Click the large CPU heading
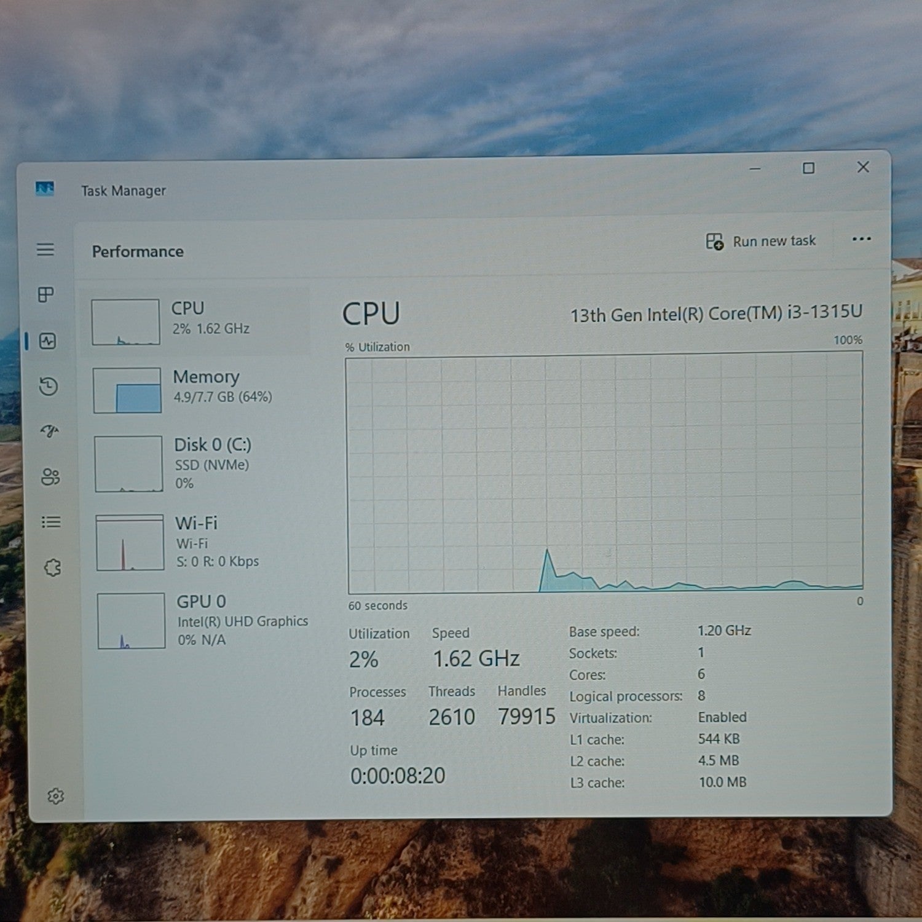Viewport: 922px width, 922px height. click(371, 313)
